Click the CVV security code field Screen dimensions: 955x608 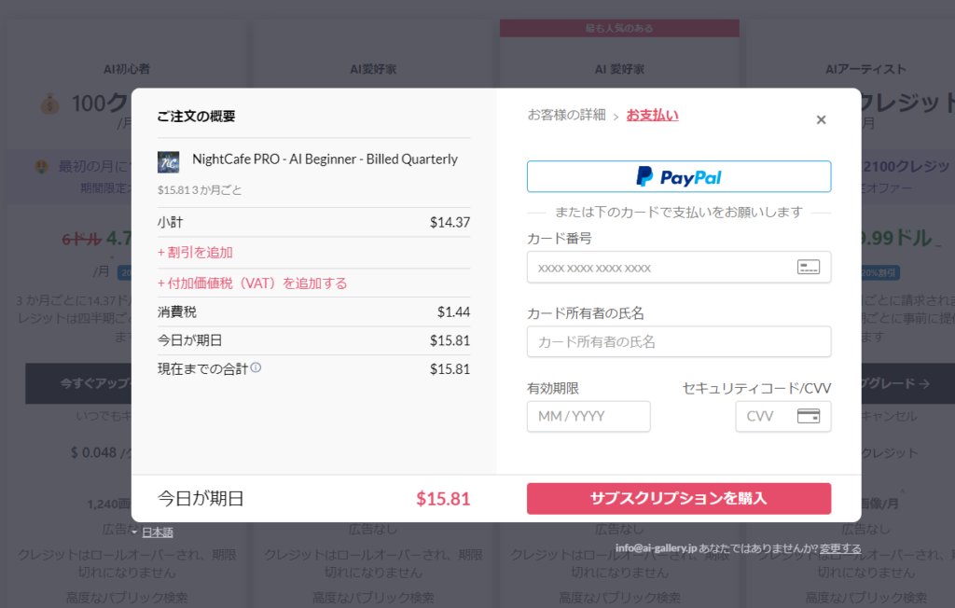782,416
